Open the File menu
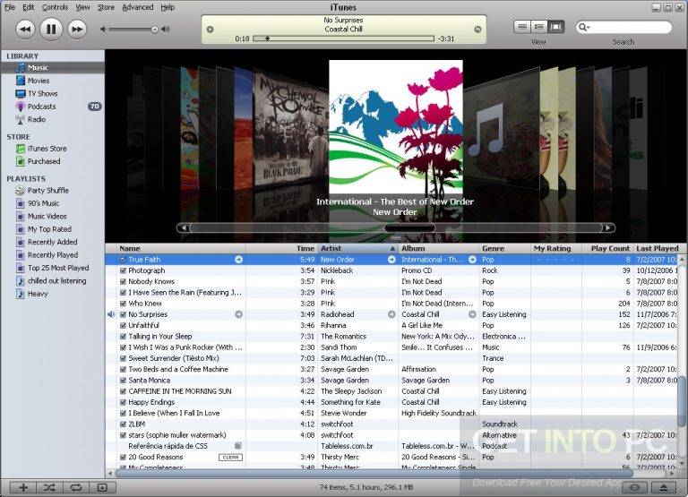The width and height of the screenshot is (688, 497). click(10, 7)
